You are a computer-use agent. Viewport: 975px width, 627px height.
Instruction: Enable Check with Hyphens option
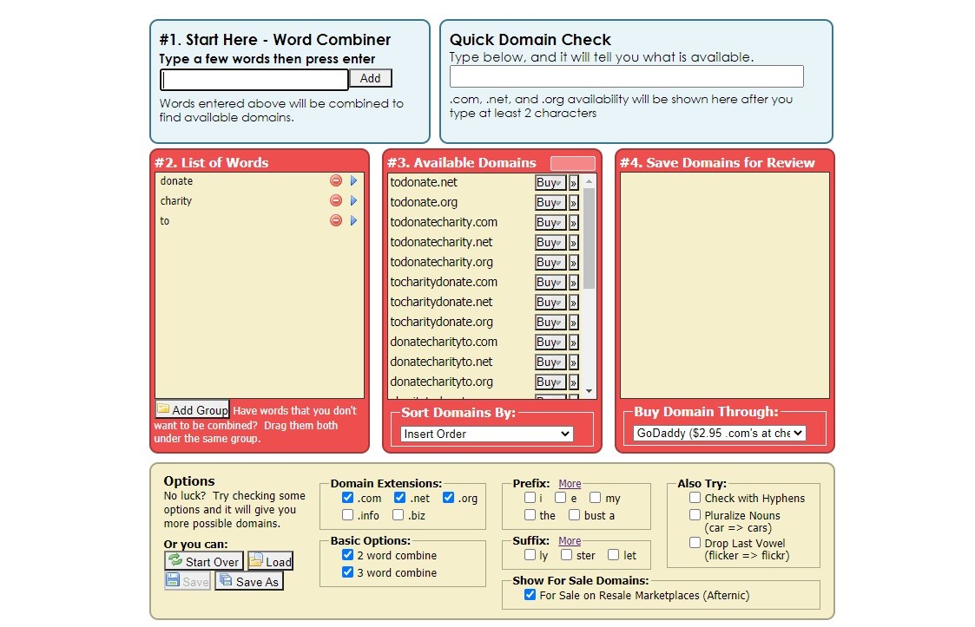click(x=695, y=498)
